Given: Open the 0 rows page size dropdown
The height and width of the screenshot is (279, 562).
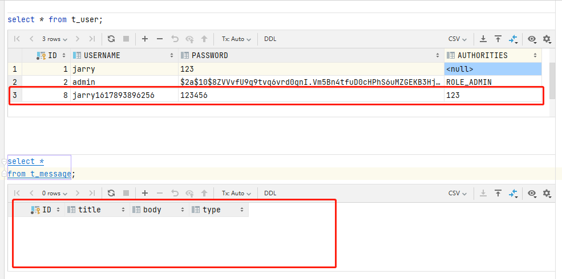Looking at the screenshot, I should [x=54, y=193].
